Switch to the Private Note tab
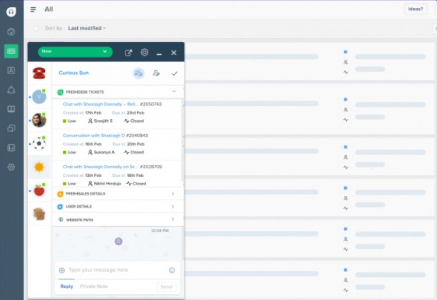This screenshot has height=300, width=437. (94, 286)
